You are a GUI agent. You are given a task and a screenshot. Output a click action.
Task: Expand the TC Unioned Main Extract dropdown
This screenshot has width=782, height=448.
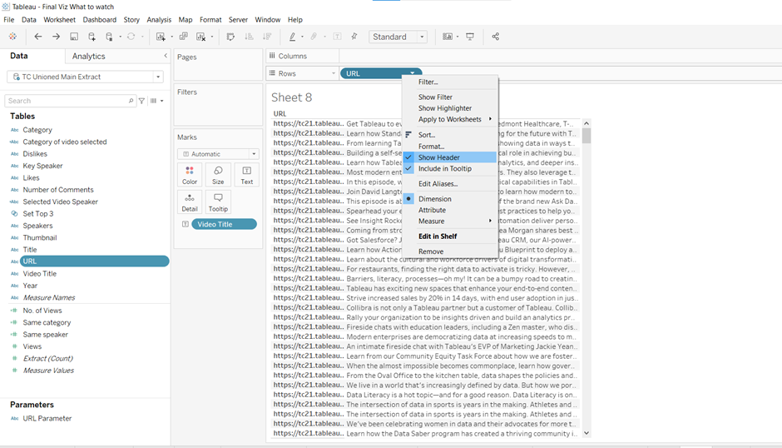(158, 77)
